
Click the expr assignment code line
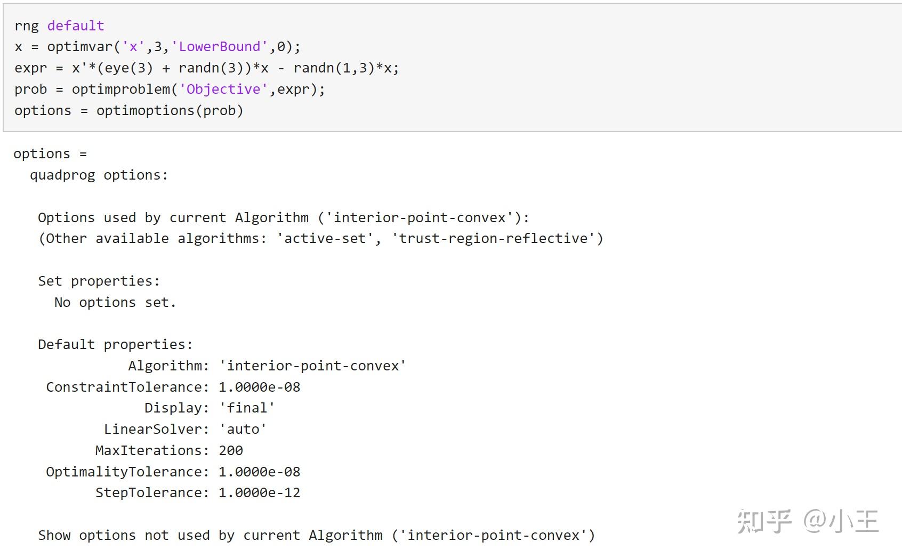point(206,68)
